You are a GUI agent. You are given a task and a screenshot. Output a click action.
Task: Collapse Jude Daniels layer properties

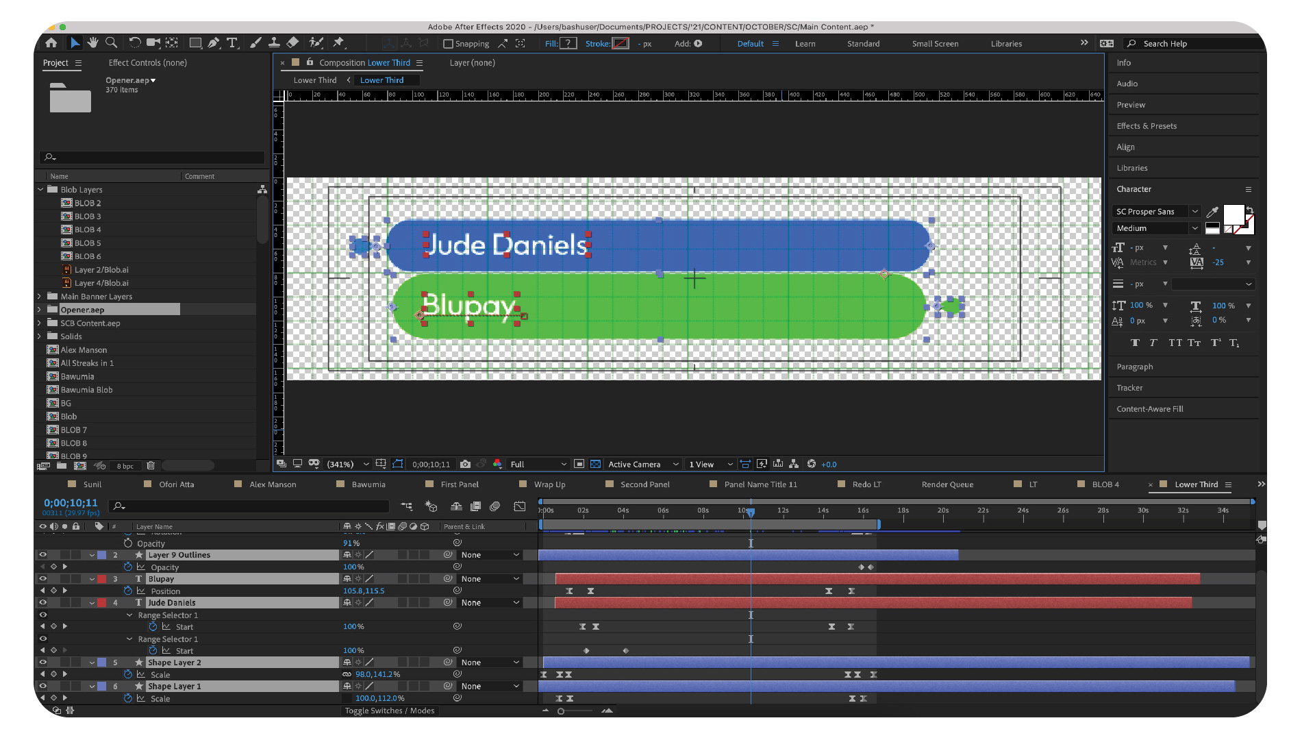pos(92,603)
